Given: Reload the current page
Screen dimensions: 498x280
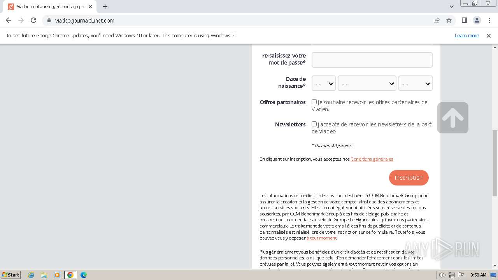Looking at the screenshot, I should click(x=33, y=20).
